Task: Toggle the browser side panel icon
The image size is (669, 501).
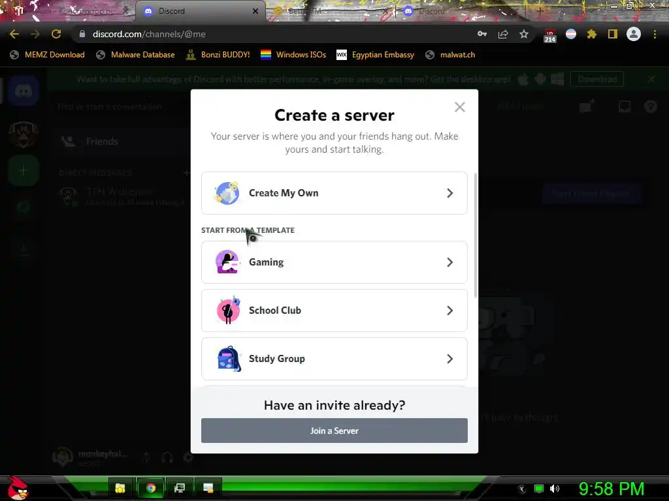Action: point(613,34)
